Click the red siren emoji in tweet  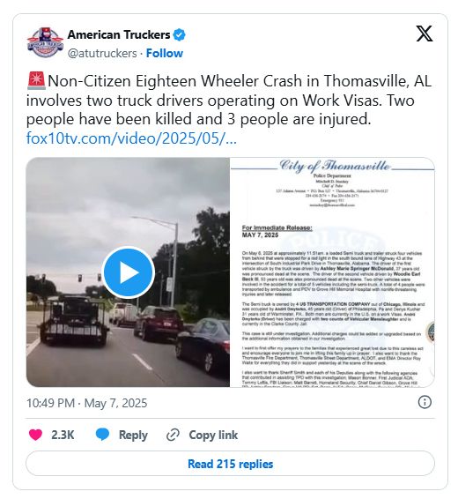[x=36, y=81]
